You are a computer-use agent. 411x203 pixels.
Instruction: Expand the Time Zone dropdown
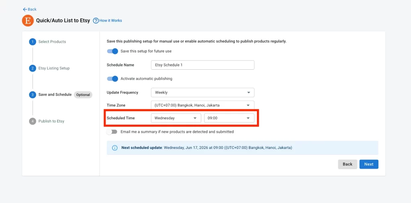(x=203, y=105)
